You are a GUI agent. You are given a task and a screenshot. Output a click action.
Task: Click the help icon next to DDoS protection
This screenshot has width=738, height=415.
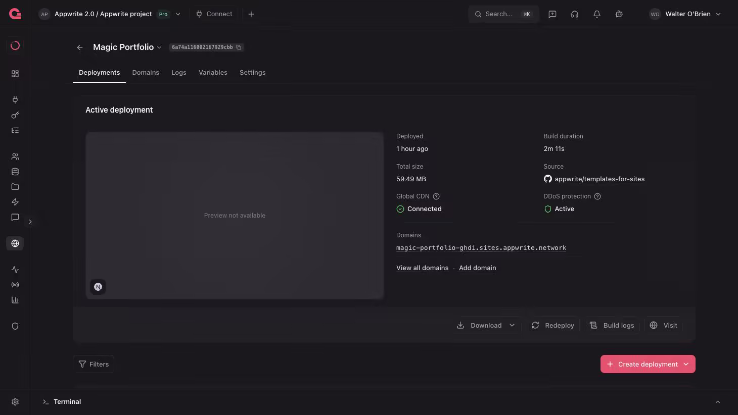(x=597, y=196)
